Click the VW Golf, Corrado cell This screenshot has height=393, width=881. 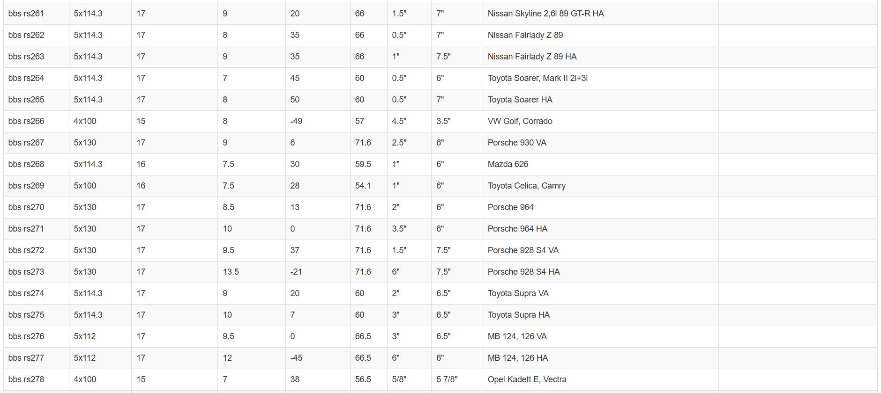click(600, 121)
